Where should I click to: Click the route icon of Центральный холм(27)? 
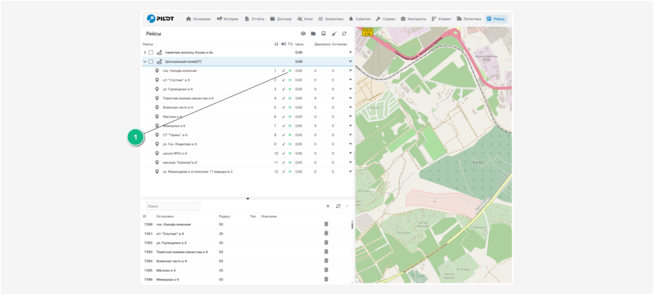pos(159,62)
